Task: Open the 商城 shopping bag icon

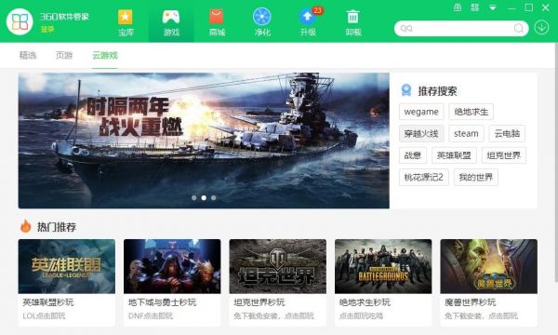Action: pos(217,17)
